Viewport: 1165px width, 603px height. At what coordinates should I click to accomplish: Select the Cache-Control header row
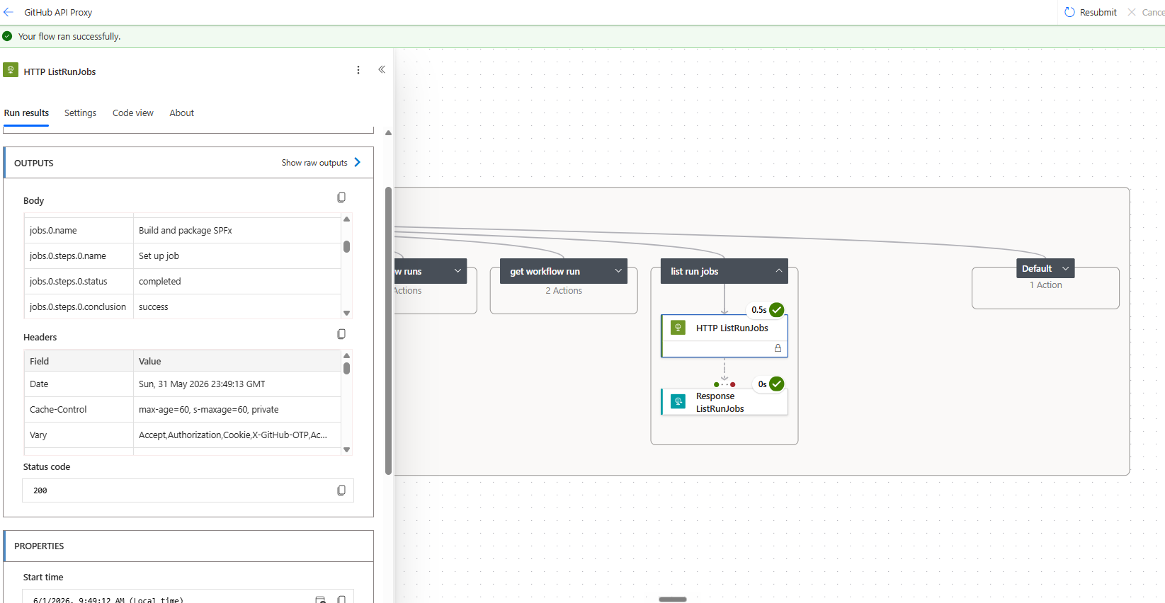click(183, 410)
